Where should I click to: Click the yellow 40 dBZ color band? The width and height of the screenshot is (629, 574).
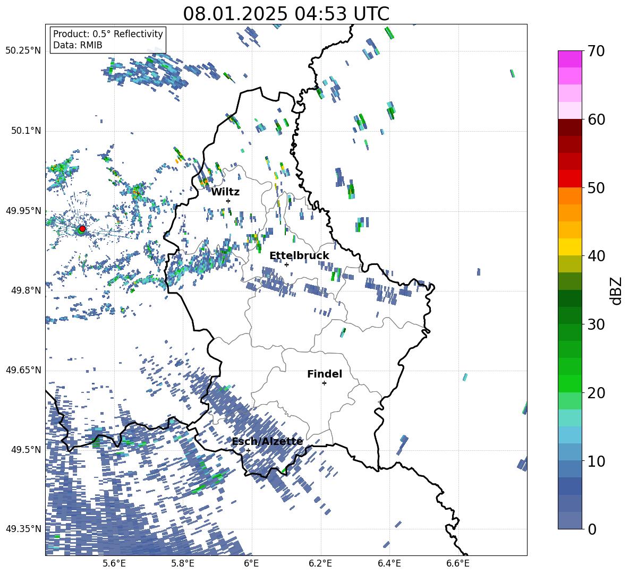tap(569, 247)
